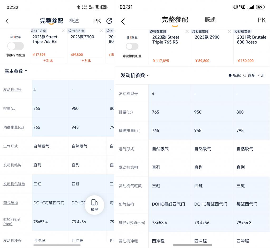Open 精确排量(cc) term link in left screenshot
Image resolution: width=270 pixels, height=248 pixels.
point(14,127)
